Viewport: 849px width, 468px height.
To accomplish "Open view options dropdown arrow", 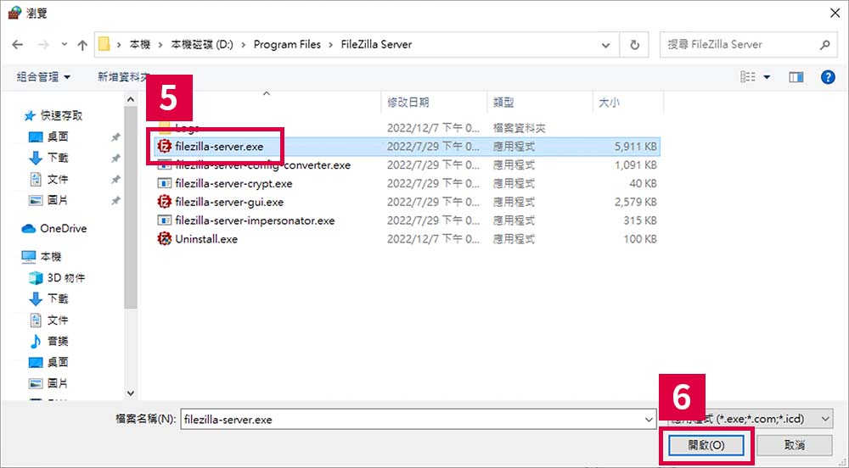I will tap(767, 77).
